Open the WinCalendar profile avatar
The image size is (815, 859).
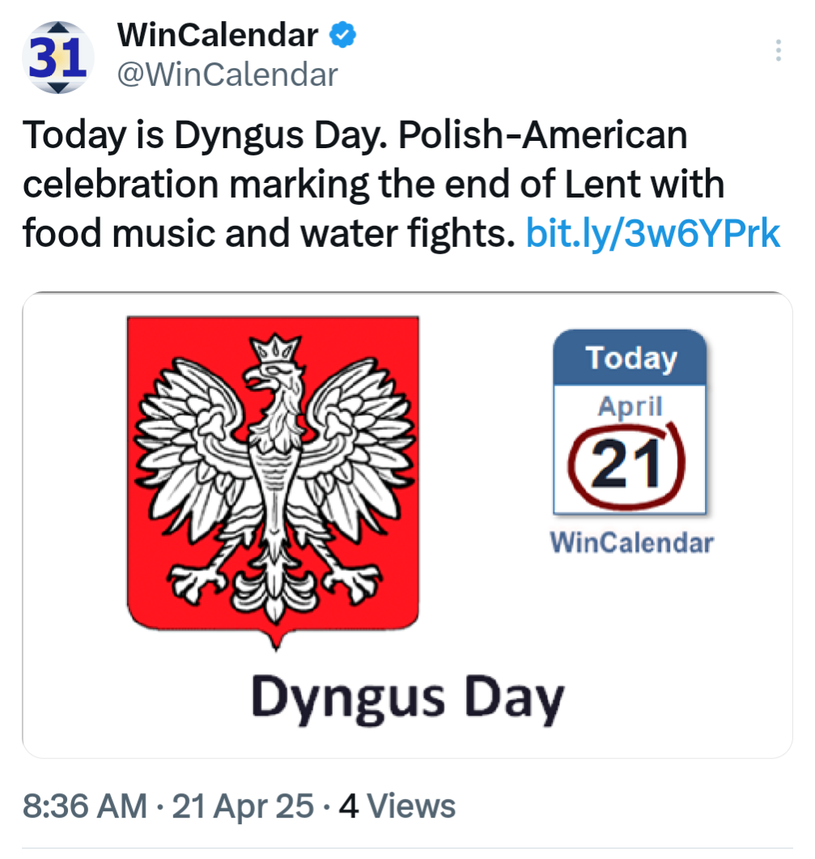58,57
